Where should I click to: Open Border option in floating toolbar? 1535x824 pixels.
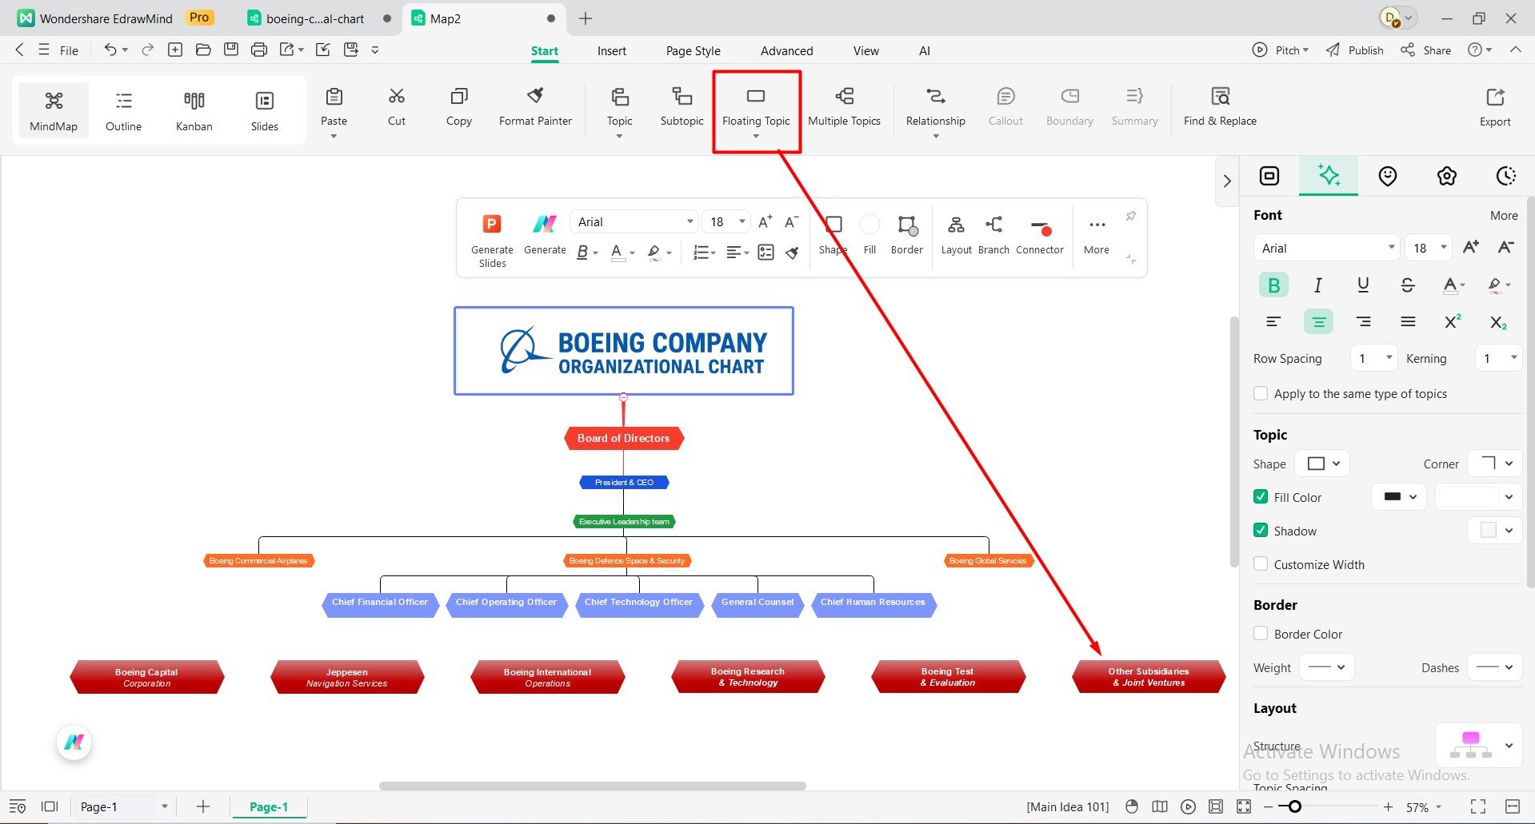coord(906,236)
